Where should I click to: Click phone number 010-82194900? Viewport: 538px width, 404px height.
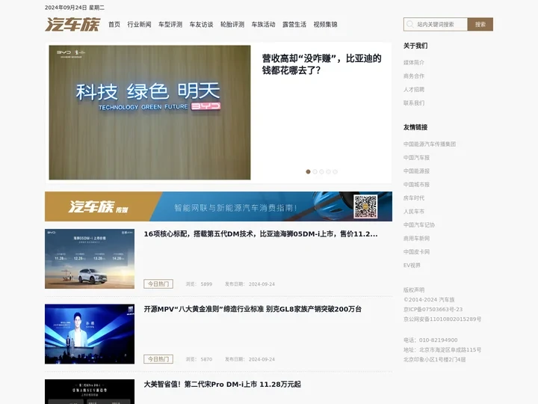[438, 340]
